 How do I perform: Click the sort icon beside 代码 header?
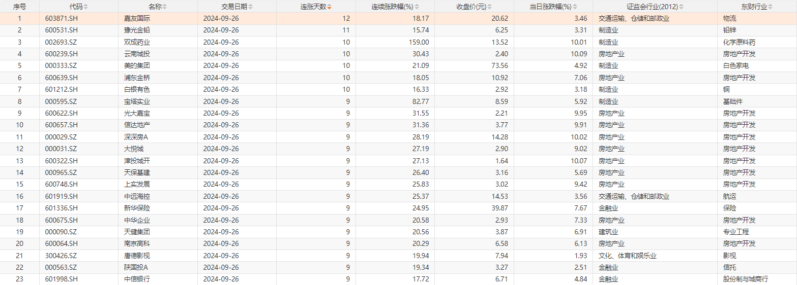(x=85, y=7)
